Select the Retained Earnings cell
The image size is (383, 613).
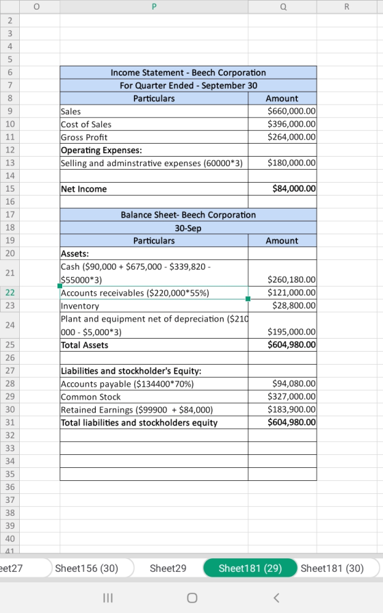coord(154,410)
